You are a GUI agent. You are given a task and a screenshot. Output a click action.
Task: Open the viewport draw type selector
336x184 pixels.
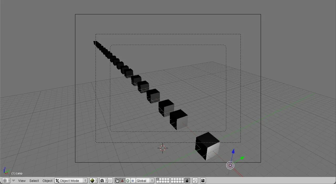pyautogui.click(x=93, y=181)
